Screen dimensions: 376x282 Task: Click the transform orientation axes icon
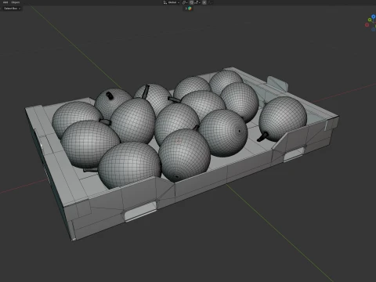165,2
